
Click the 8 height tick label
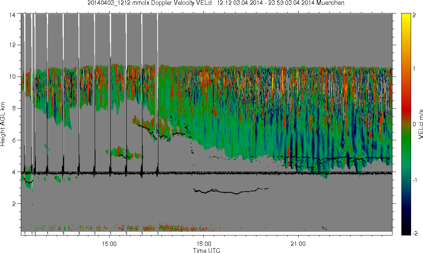click(x=14, y=108)
